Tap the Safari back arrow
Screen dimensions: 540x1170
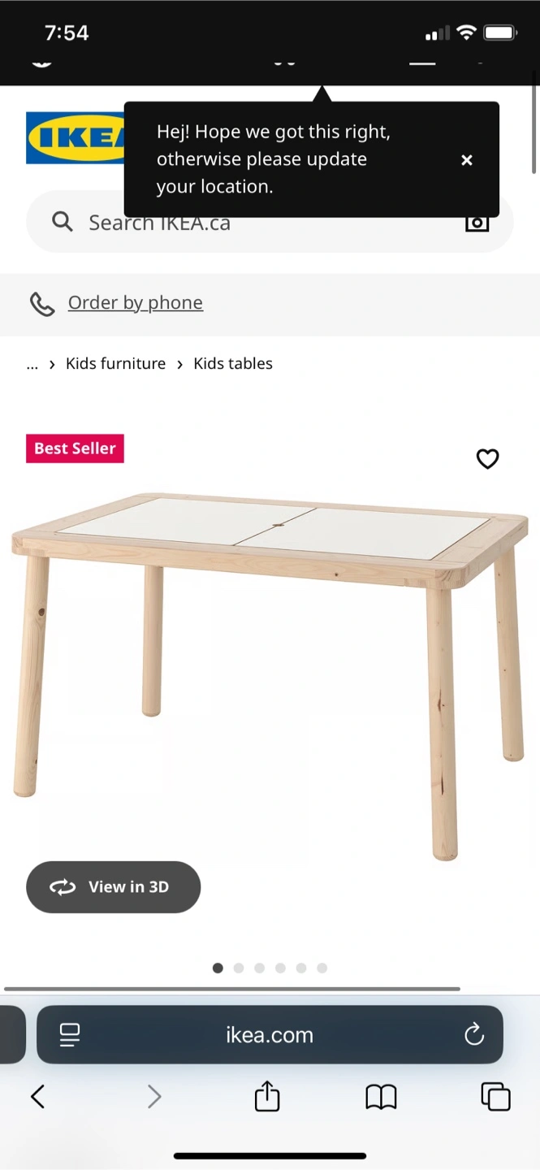tap(37, 1097)
